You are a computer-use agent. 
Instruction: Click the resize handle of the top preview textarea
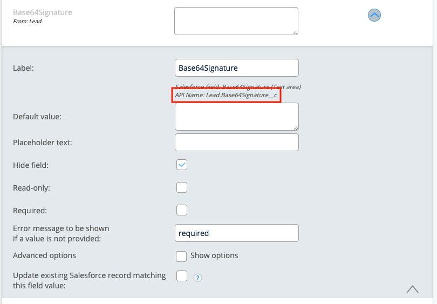295,32
